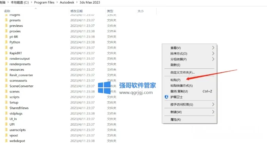Open the 新建(W) new submenu
267x143 pixels.
coord(189,112)
